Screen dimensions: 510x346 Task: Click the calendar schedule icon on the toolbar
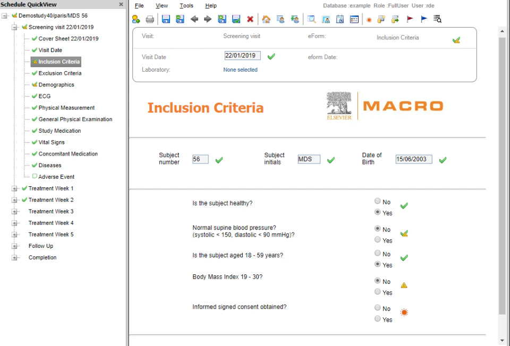pos(339,19)
